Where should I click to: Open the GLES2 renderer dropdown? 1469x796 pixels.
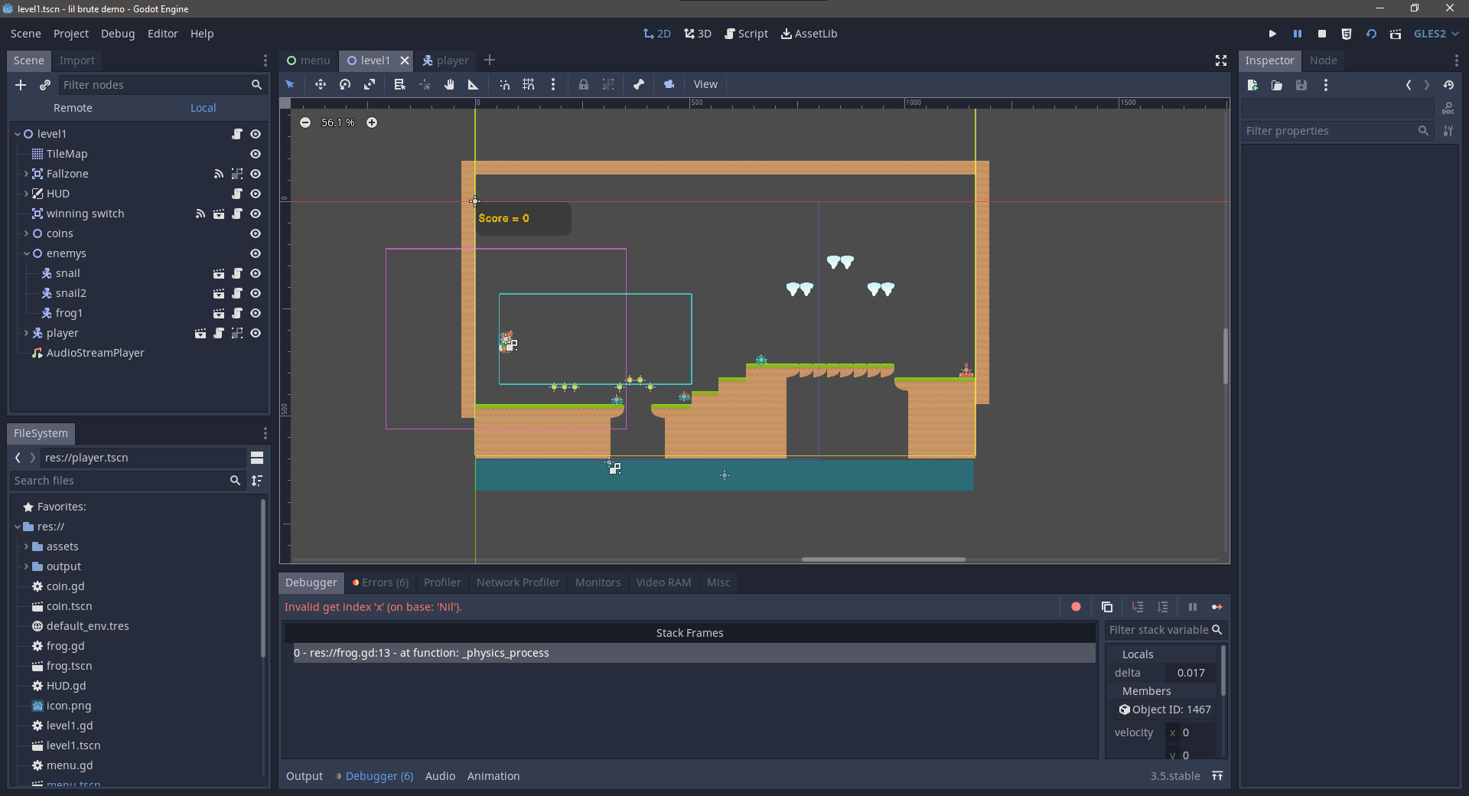1436,34
